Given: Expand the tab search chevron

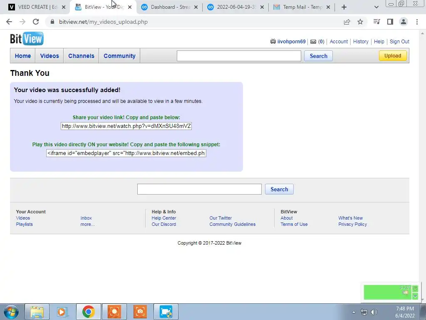Looking at the screenshot, I should (376, 7).
